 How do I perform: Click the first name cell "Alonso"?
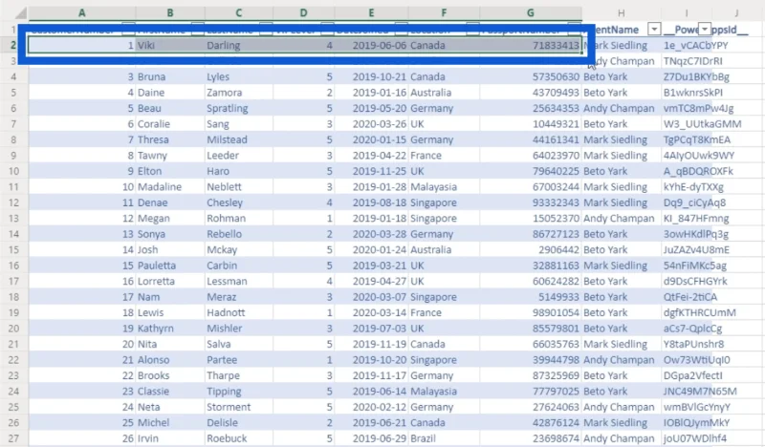pos(170,360)
